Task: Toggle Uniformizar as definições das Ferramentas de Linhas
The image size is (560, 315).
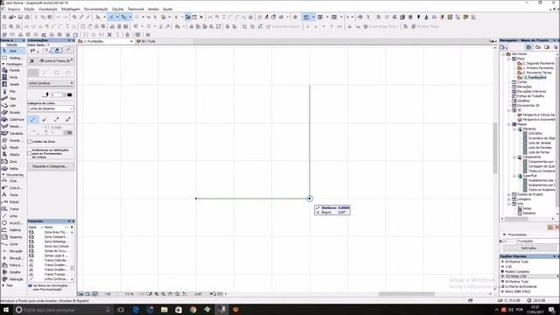Action: (30, 153)
